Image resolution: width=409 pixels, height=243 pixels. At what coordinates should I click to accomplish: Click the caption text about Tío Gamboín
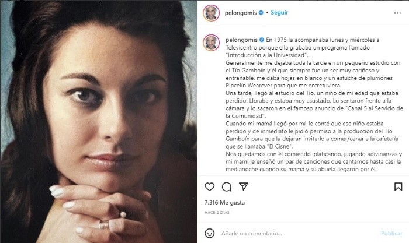pos(303,71)
